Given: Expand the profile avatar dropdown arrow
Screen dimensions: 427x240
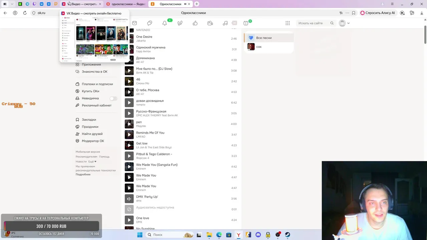Looking at the screenshot, I should (348, 23).
